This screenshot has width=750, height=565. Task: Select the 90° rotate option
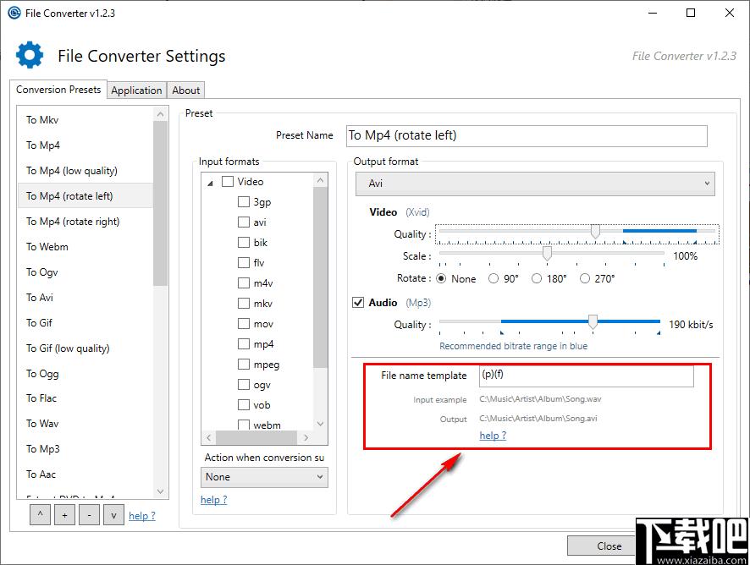click(494, 278)
